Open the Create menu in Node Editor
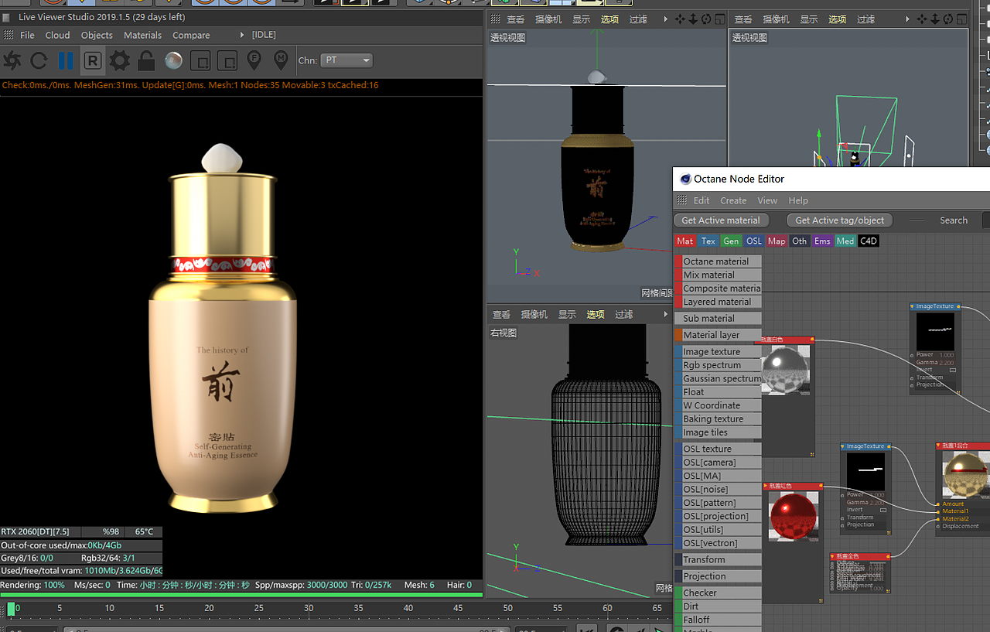Image resolution: width=990 pixels, height=632 pixels. pos(733,200)
